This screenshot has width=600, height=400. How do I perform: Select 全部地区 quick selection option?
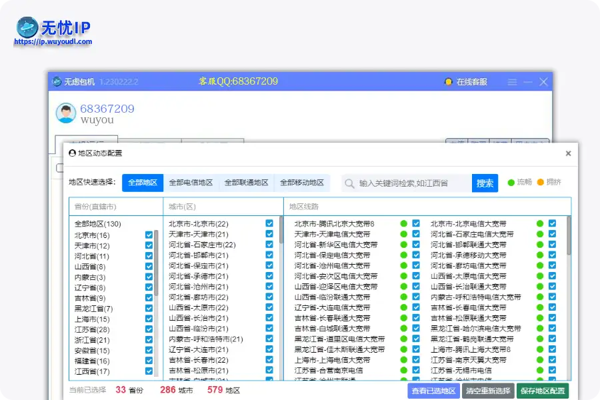coord(143,183)
